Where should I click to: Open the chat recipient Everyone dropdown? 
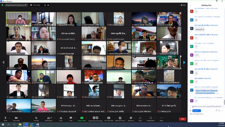tap(197, 111)
